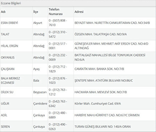Select the ESRA ERBEYİ pharmacy name

coord(9,23)
